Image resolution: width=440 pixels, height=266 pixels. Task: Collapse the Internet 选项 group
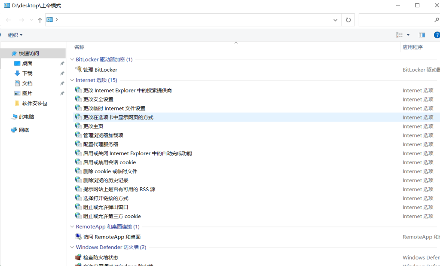pos(72,80)
